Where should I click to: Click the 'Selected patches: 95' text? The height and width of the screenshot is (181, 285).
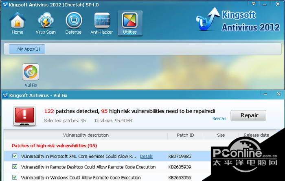(65, 121)
